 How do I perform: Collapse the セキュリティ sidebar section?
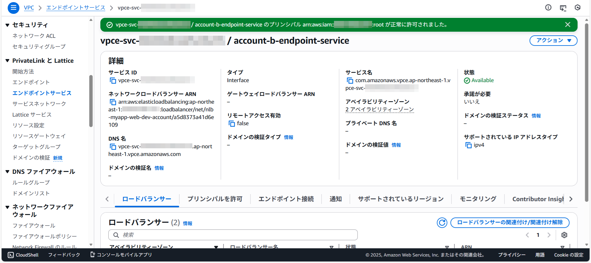(x=7, y=25)
